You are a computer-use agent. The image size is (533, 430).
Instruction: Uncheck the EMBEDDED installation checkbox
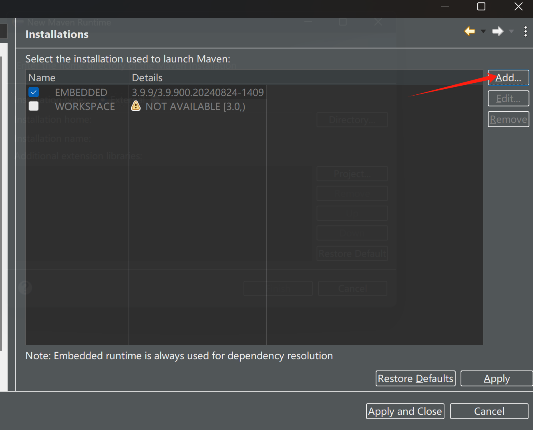(x=34, y=92)
